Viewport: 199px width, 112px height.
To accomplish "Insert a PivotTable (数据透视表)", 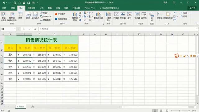I will pyautogui.click(x=3, y=16).
